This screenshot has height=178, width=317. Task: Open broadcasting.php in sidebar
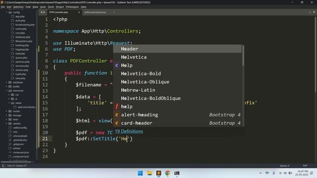tap(25, 25)
